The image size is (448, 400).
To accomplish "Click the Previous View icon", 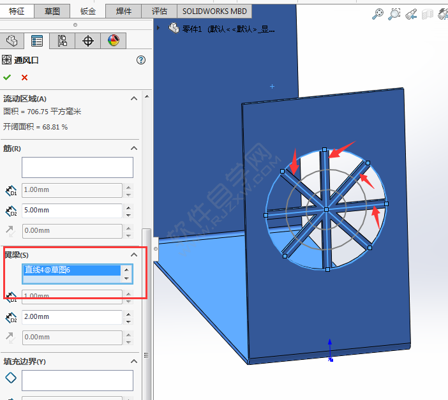I will [x=411, y=14].
